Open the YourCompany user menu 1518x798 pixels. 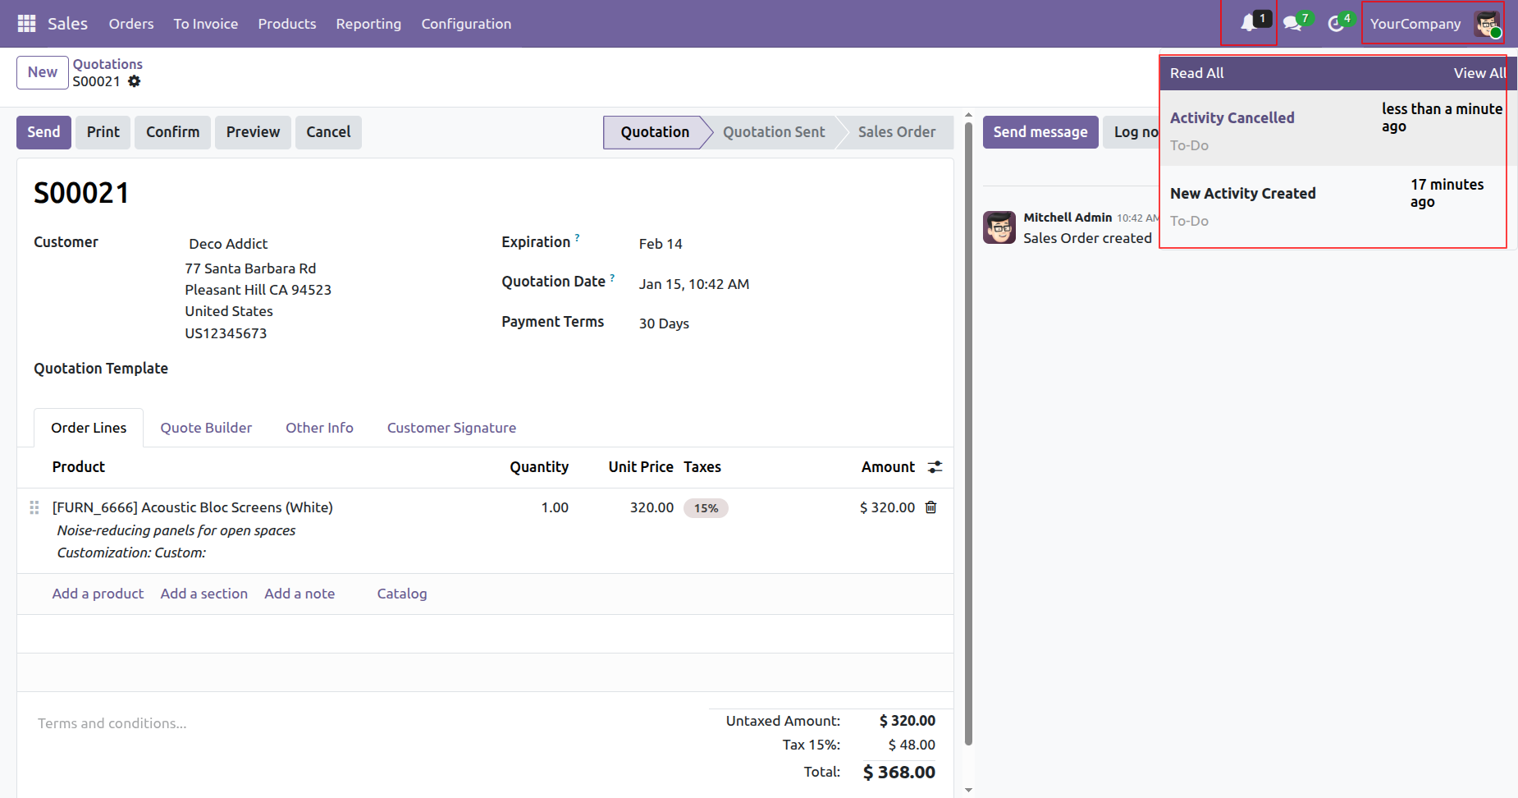[x=1432, y=24]
